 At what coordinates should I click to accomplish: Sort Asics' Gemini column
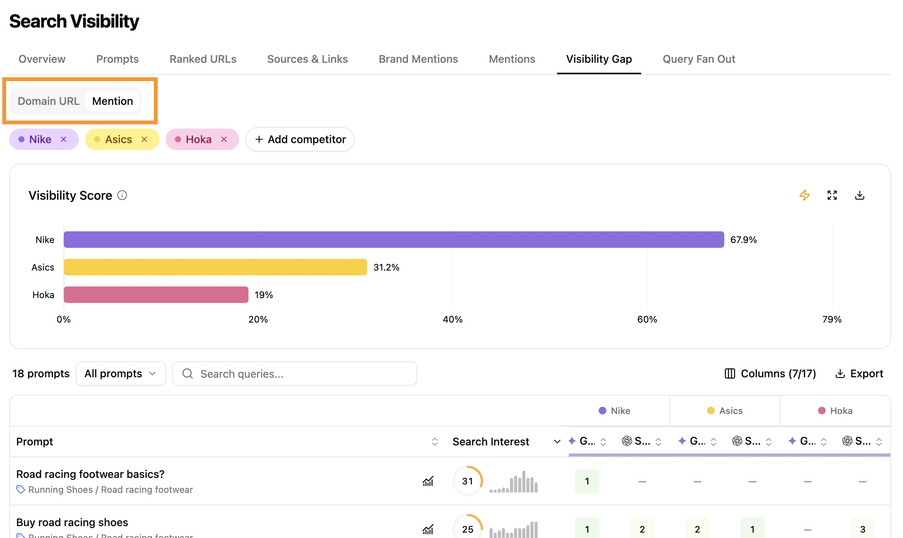(x=713, y=442)
